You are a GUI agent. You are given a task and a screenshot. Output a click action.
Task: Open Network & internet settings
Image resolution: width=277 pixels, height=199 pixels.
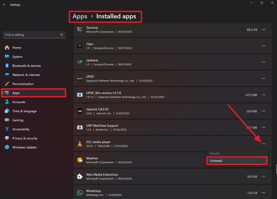point(34,75)
